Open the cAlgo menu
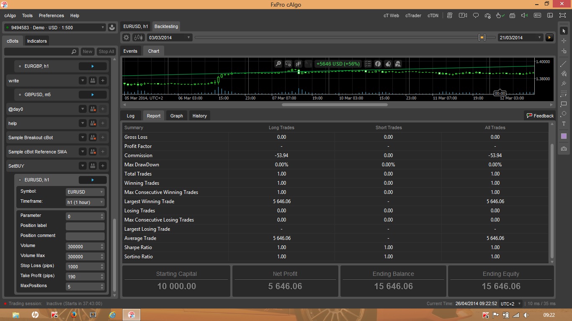This screenshot has width=572, height=321. tap(10, 15)
